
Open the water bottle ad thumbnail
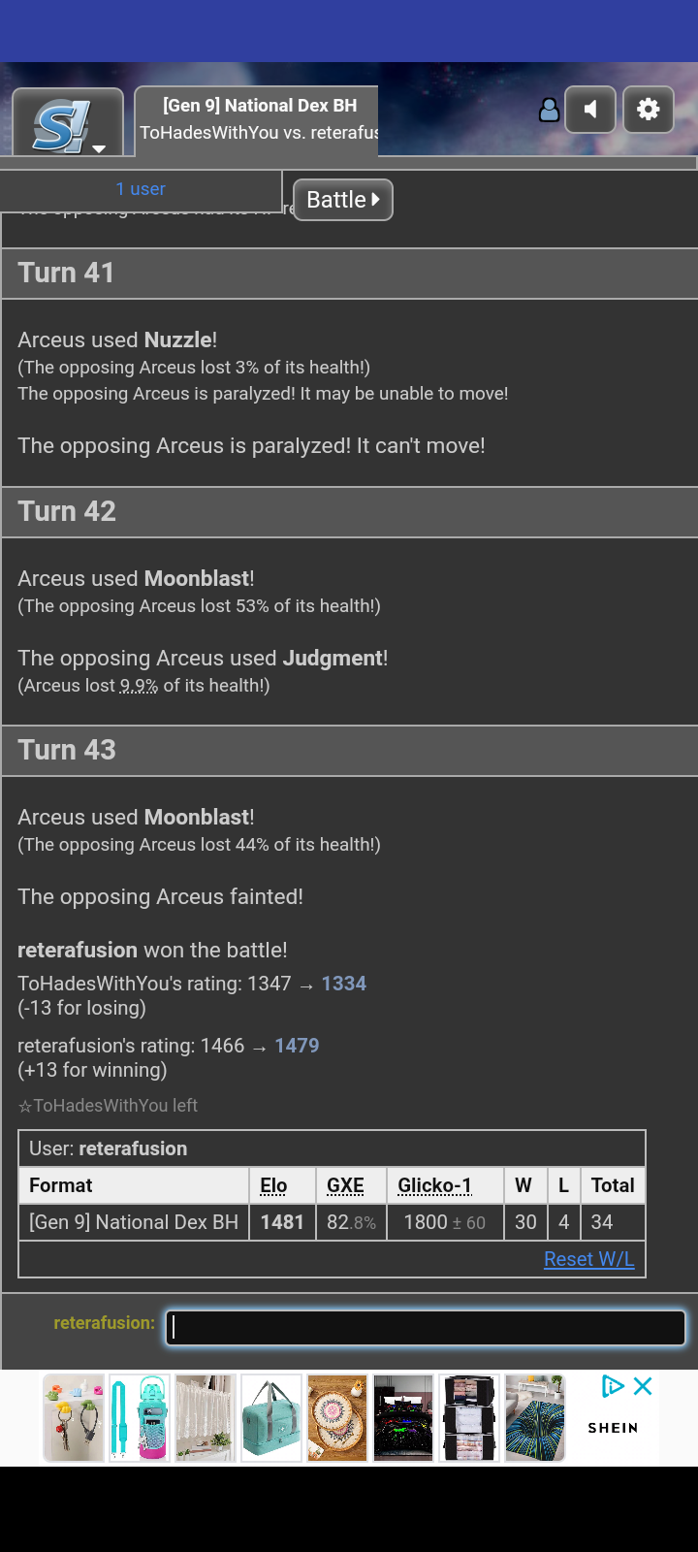click(x=140, y=1418)
